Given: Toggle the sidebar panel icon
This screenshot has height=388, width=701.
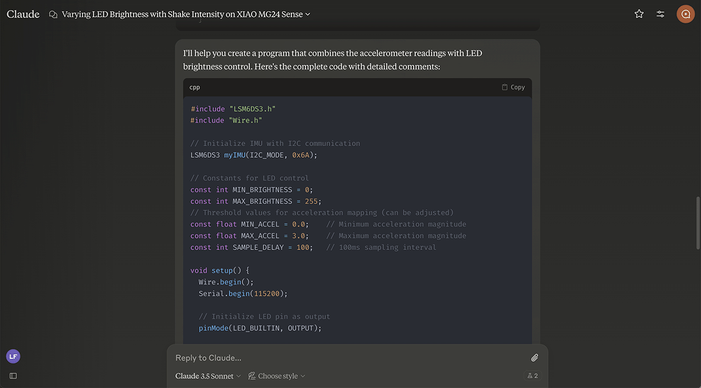Looking at the screenshot, I should click(x=13, y=376).
